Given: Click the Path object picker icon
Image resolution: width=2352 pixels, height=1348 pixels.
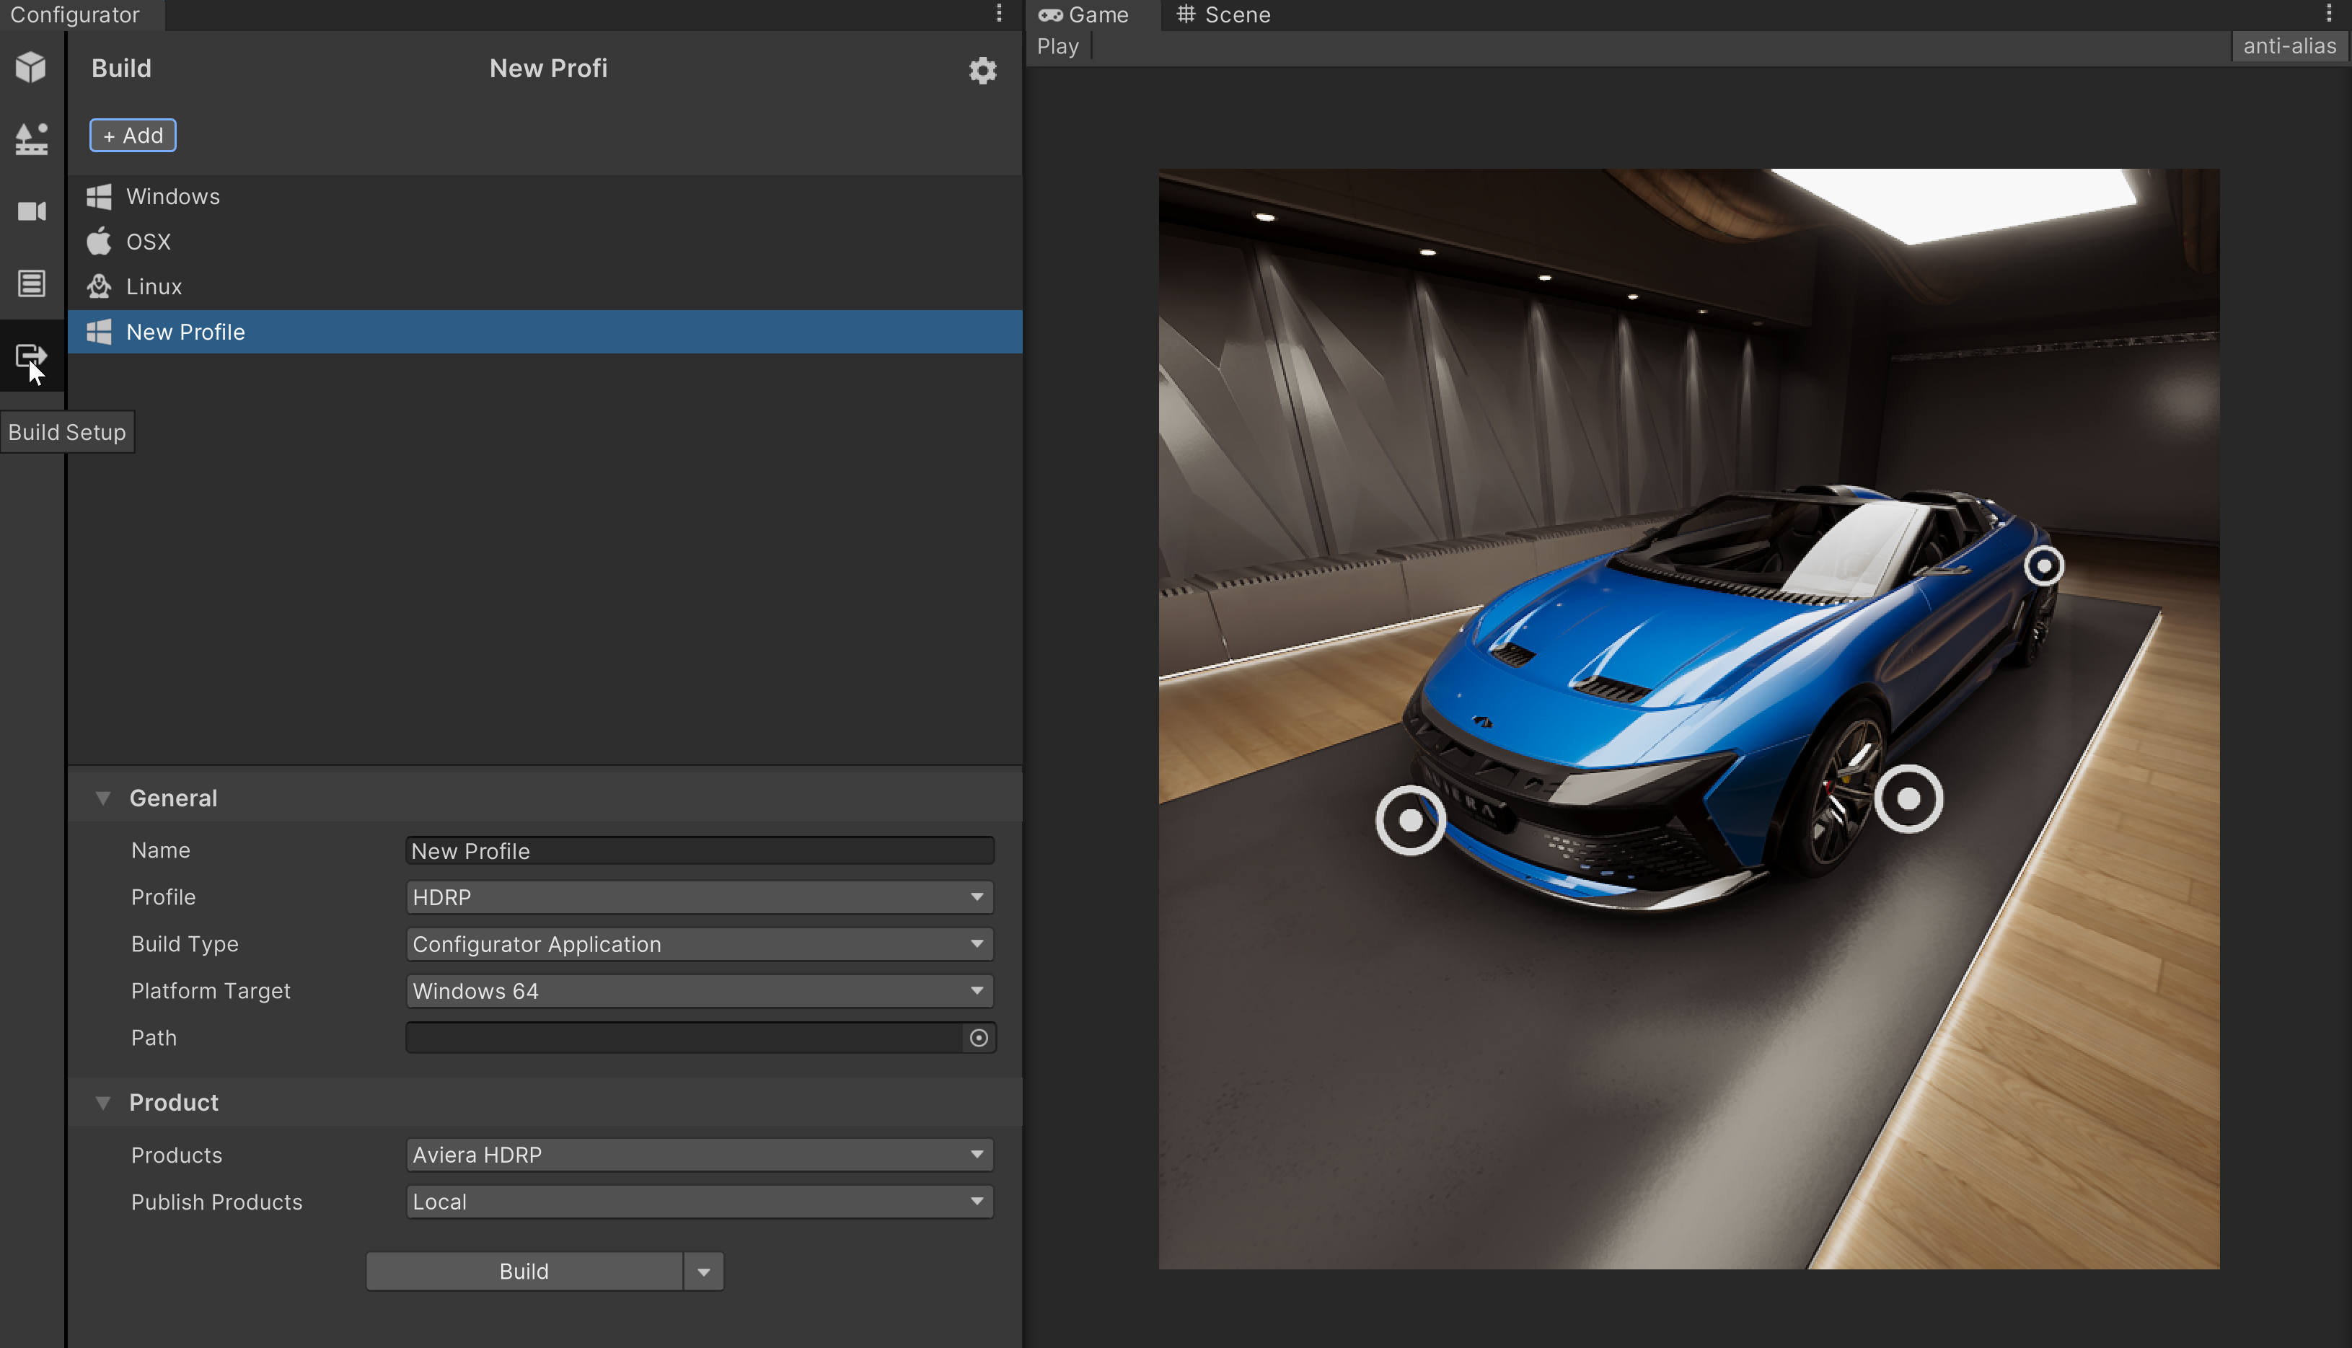Looking at the screenshot, I should [979, 1038].
